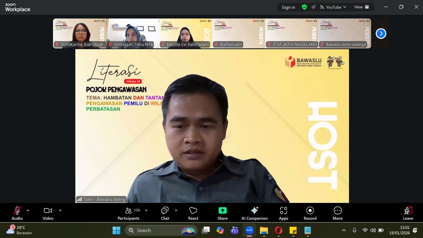
Task: Expand audio settings arrow next to Audio
Action: point(28,211)
